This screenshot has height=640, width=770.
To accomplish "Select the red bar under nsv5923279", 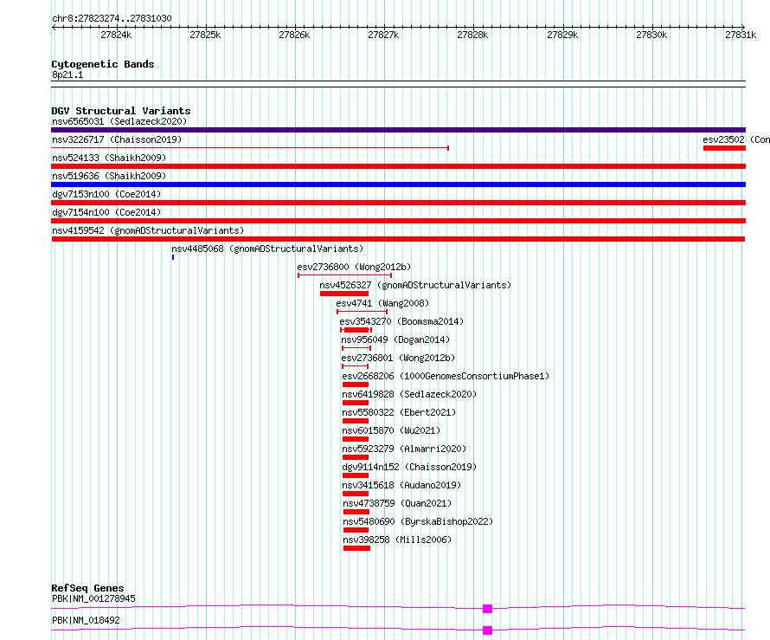I will 356,457.
